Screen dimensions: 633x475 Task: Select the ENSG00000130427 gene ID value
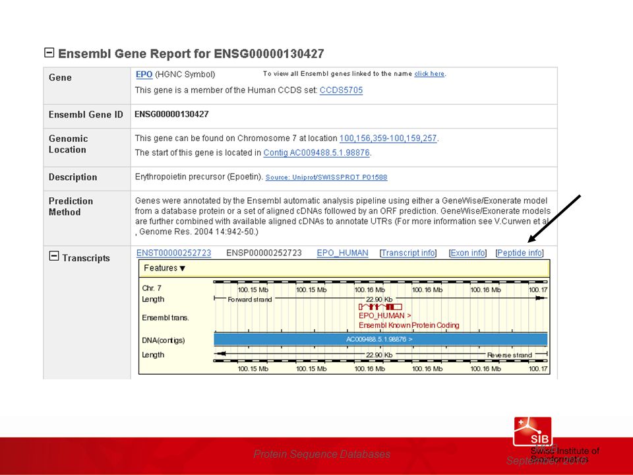pyautogui.click(x=171, y=114)
